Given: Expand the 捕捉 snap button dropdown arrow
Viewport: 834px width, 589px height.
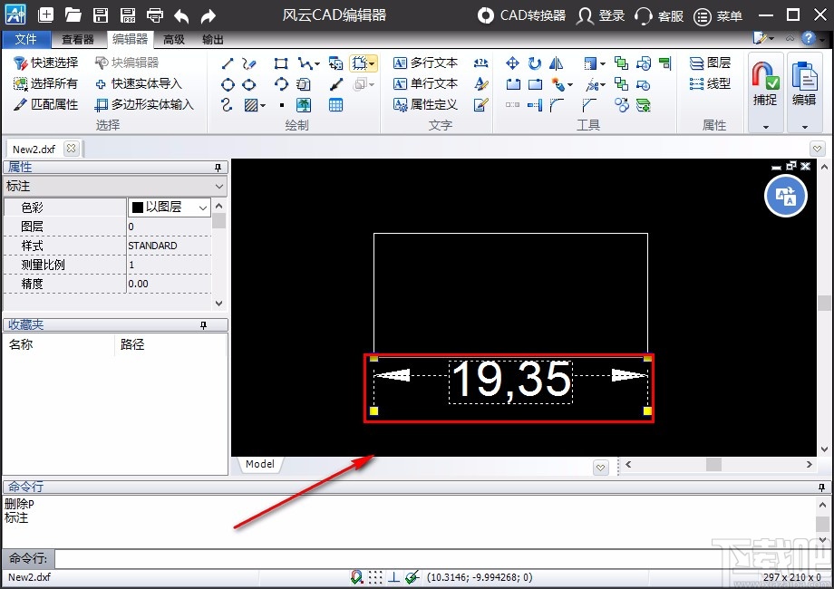Looking at the screenshot, I should click(765, 127).
